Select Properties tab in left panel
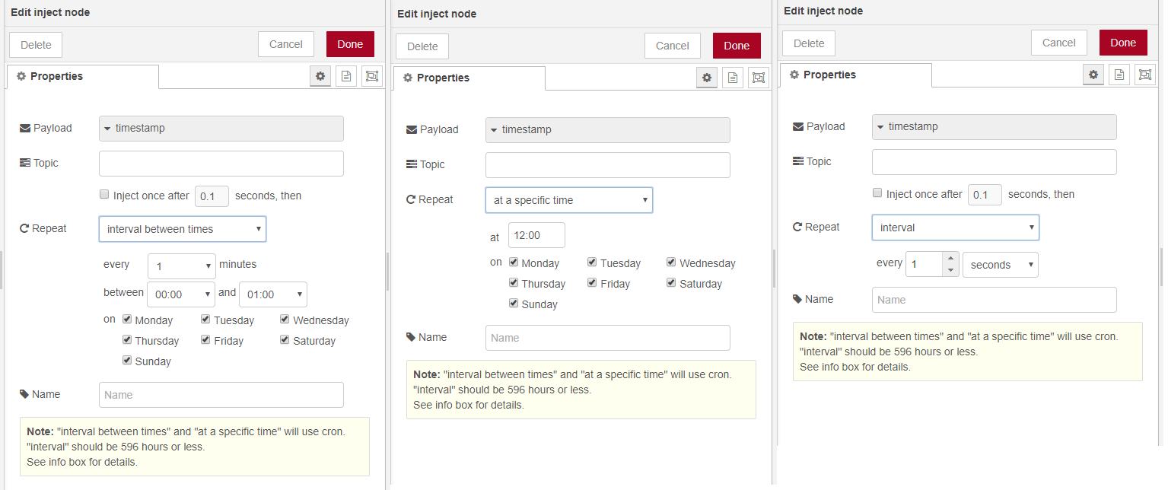1168x490 pixels. (83, 77)
